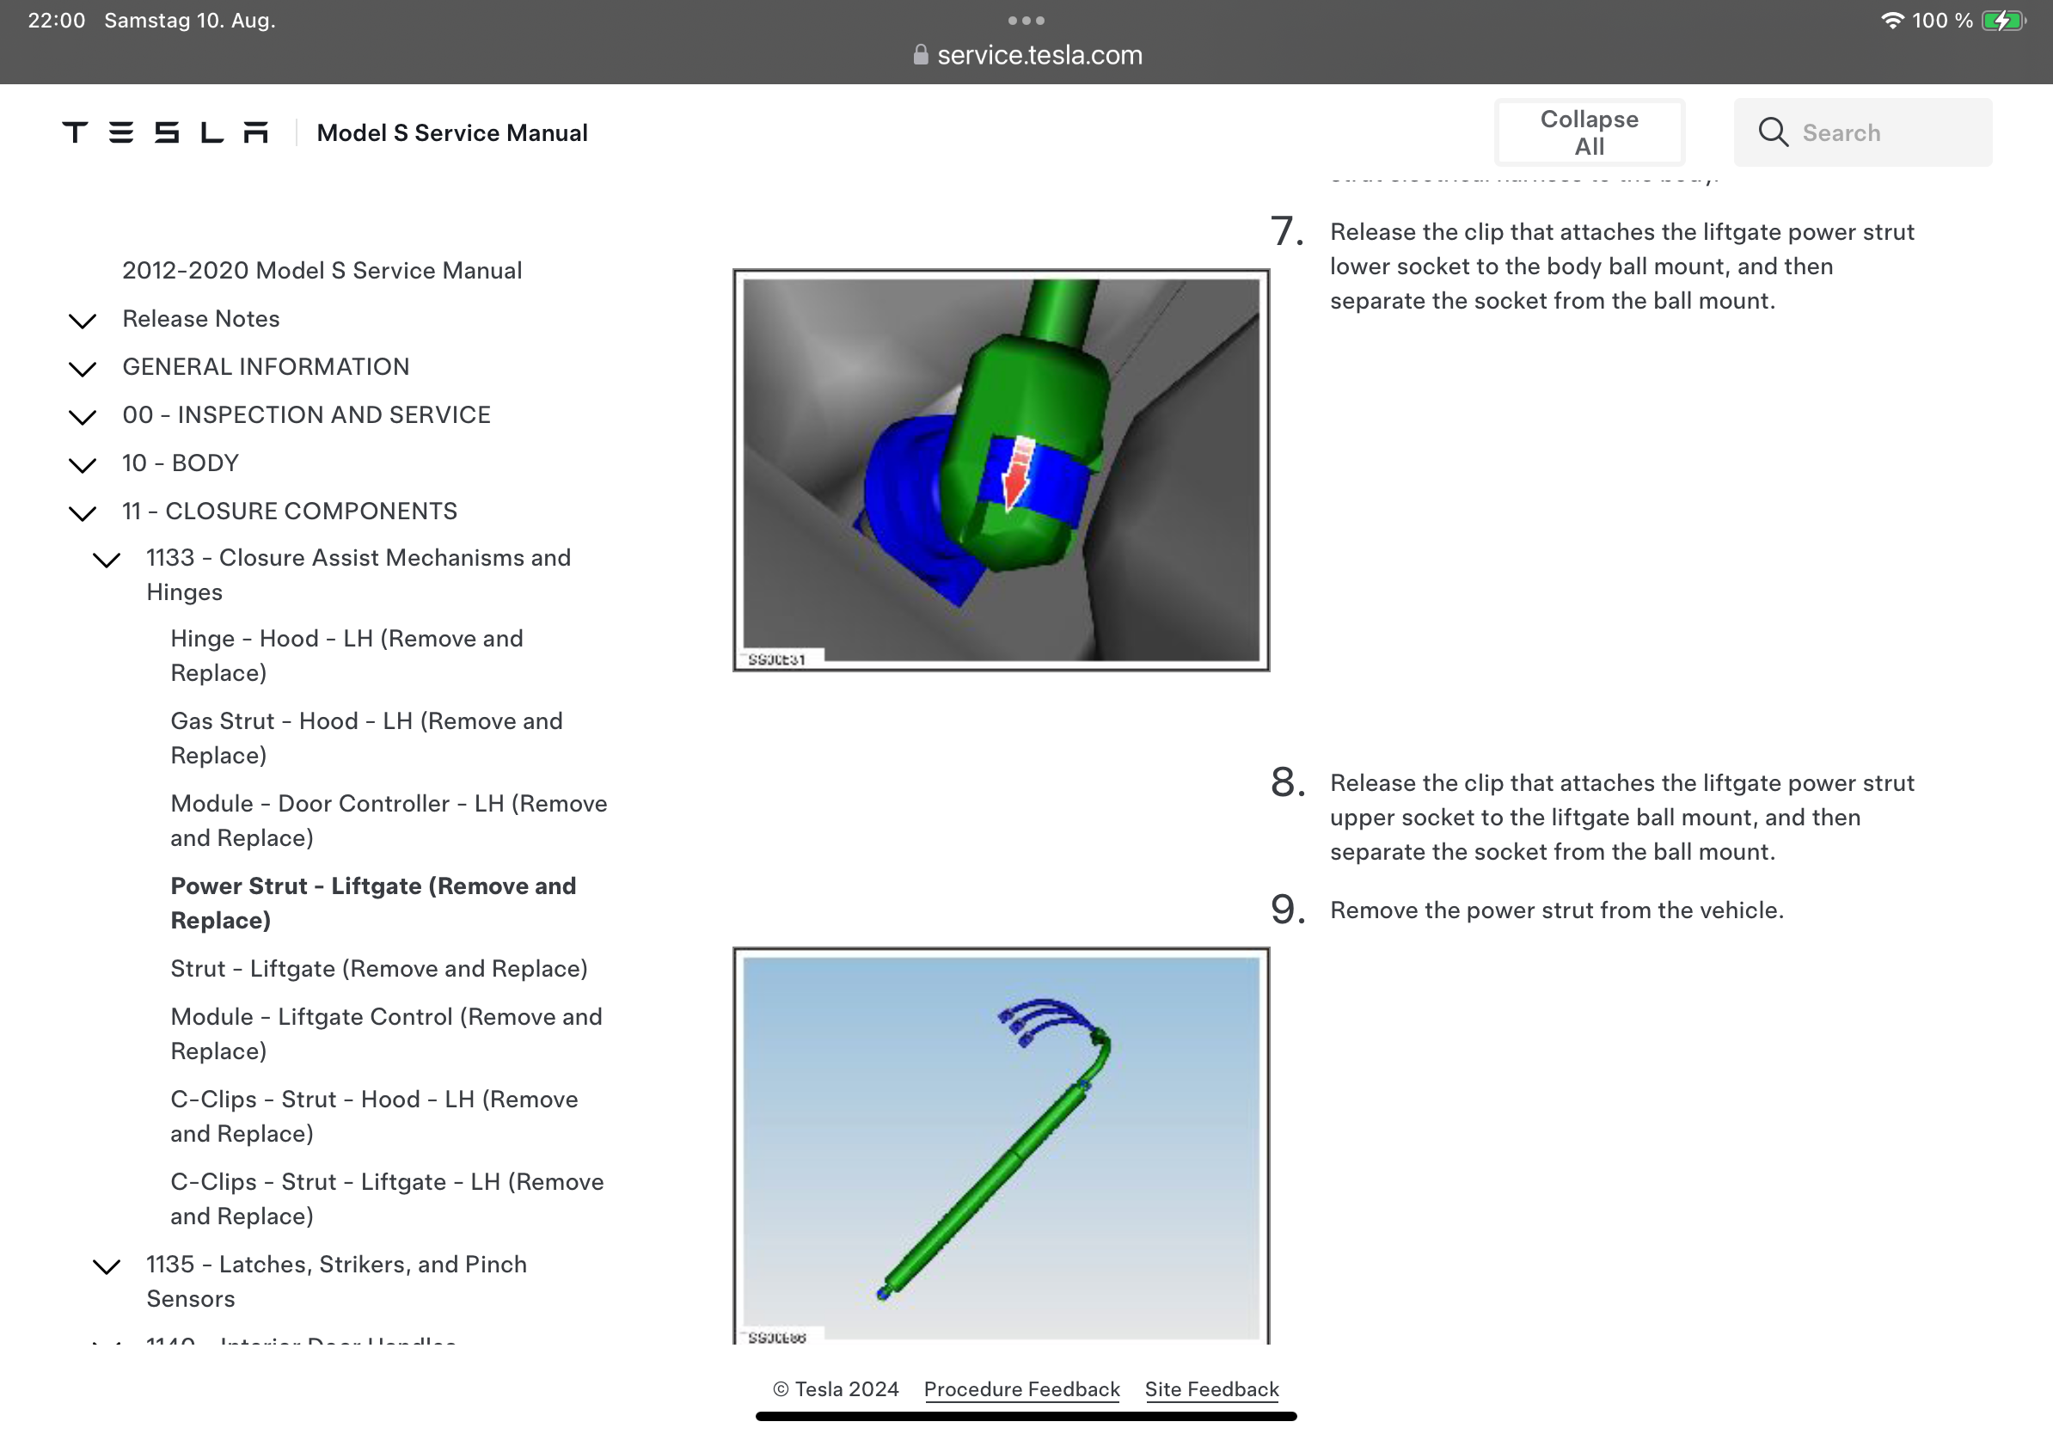This screenshot has width=2053, height=1434.
Task: Open Gas Strut - Hood - LH procedure
Action: click(366, 738)
